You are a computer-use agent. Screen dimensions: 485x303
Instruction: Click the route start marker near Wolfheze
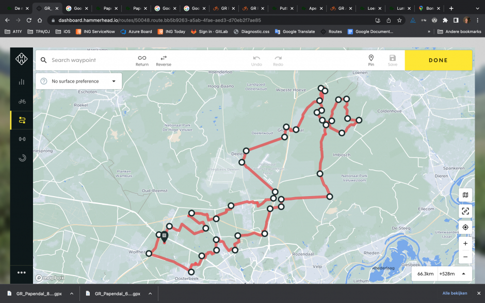pyautogui.click(x=164, y=237)
